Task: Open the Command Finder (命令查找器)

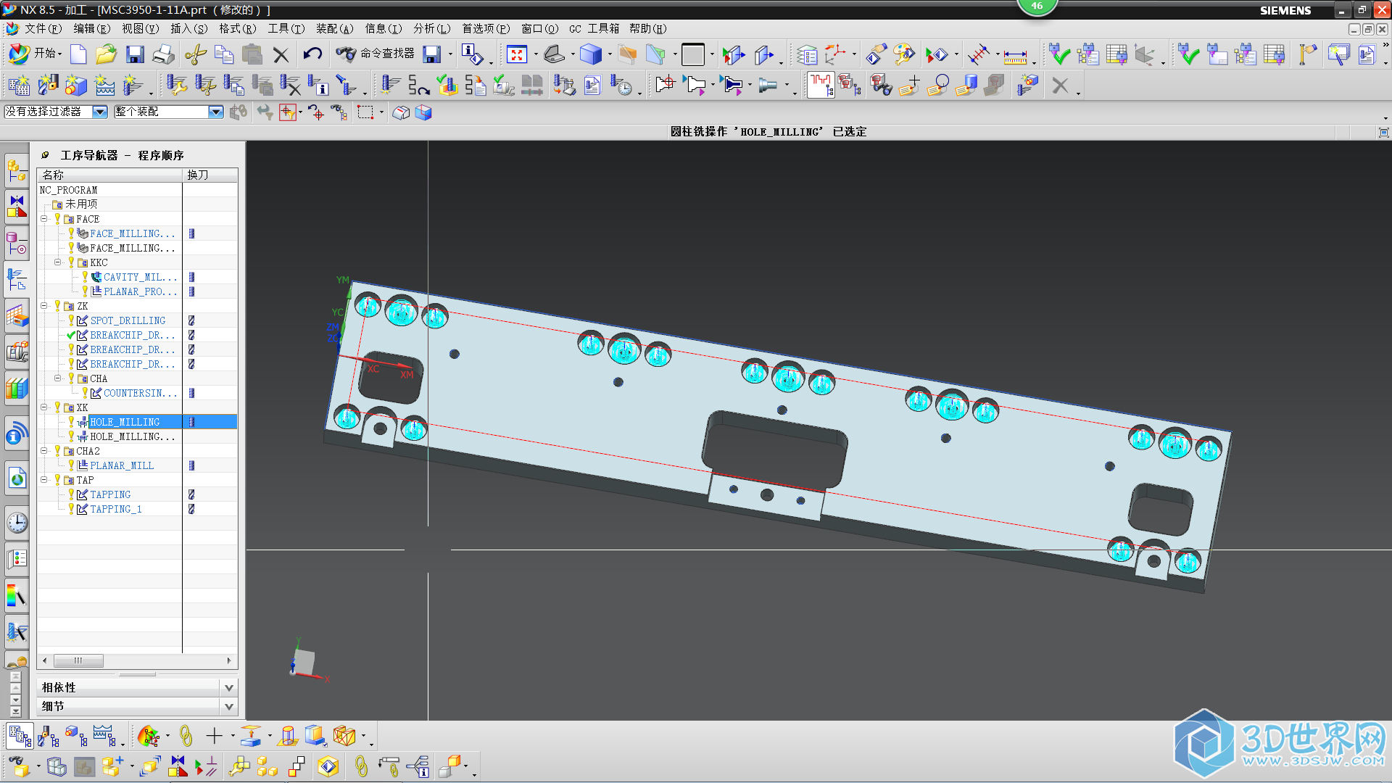Action: (x=376, y=54)
